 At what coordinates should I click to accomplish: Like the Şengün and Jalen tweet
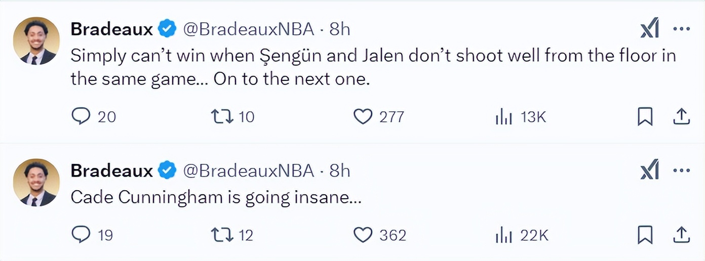363,117
